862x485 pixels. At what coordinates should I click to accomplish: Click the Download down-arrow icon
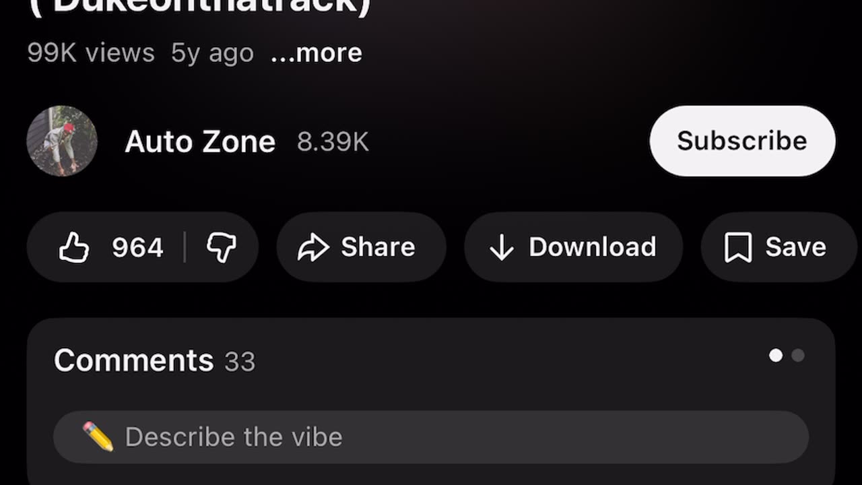click(502, 247)
